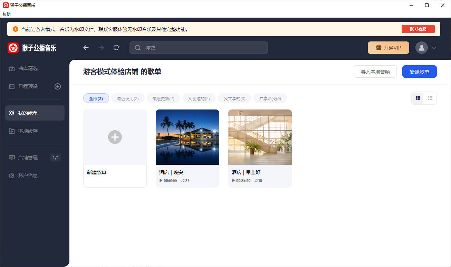
Task: Click the 1/1 badge beside 店铺管理
Action: click(x=56, y=158)
